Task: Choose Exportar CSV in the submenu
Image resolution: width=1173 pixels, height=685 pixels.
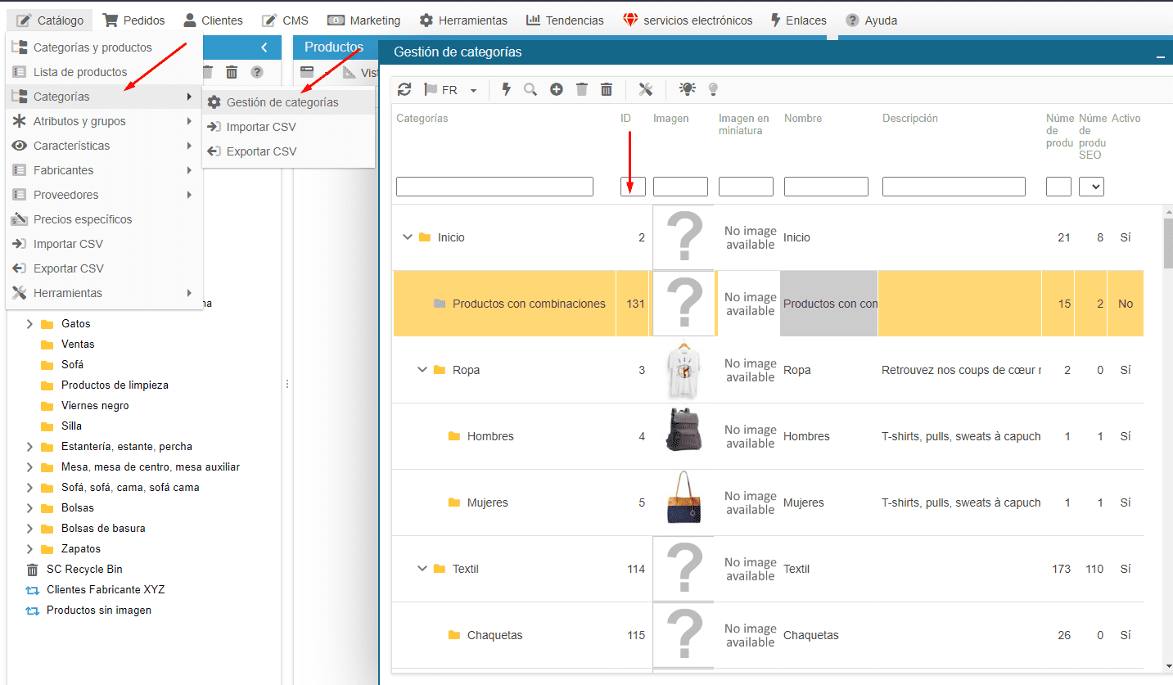Action: (261, 151)
